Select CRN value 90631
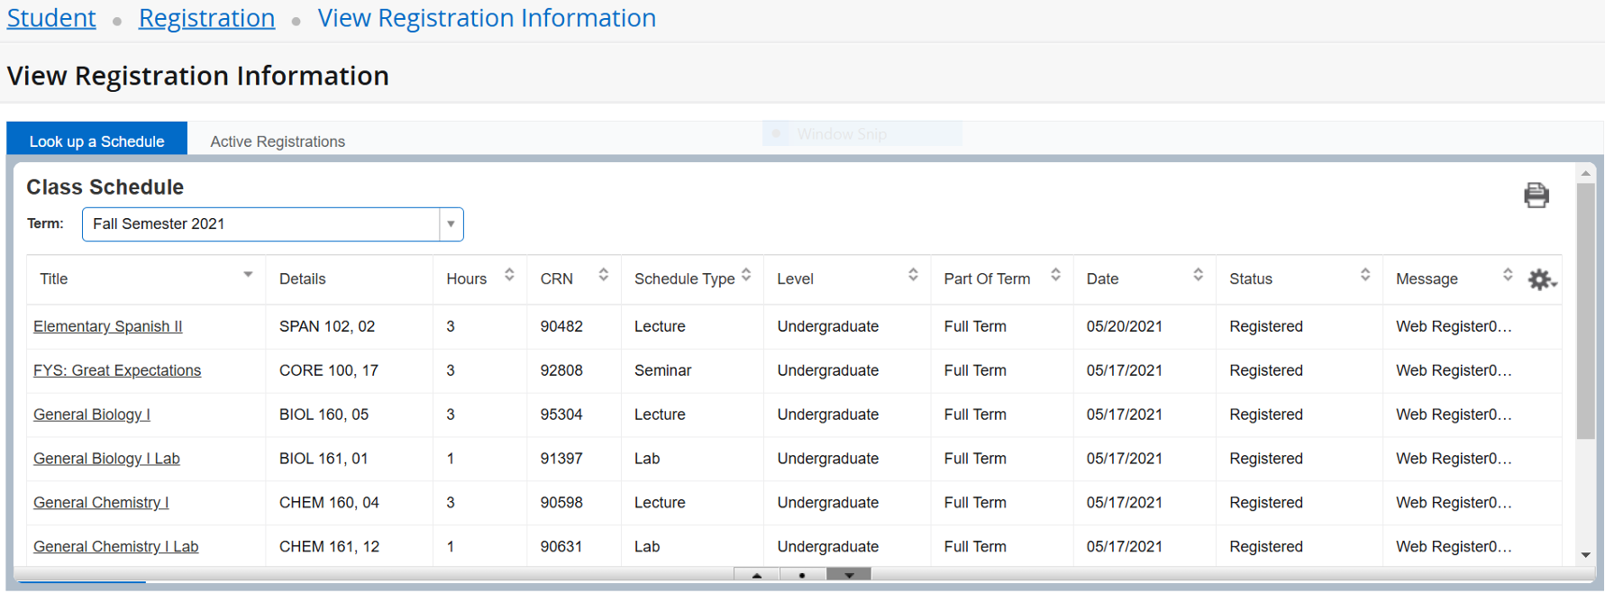The image size is (1605, 602). coord(561,547)
